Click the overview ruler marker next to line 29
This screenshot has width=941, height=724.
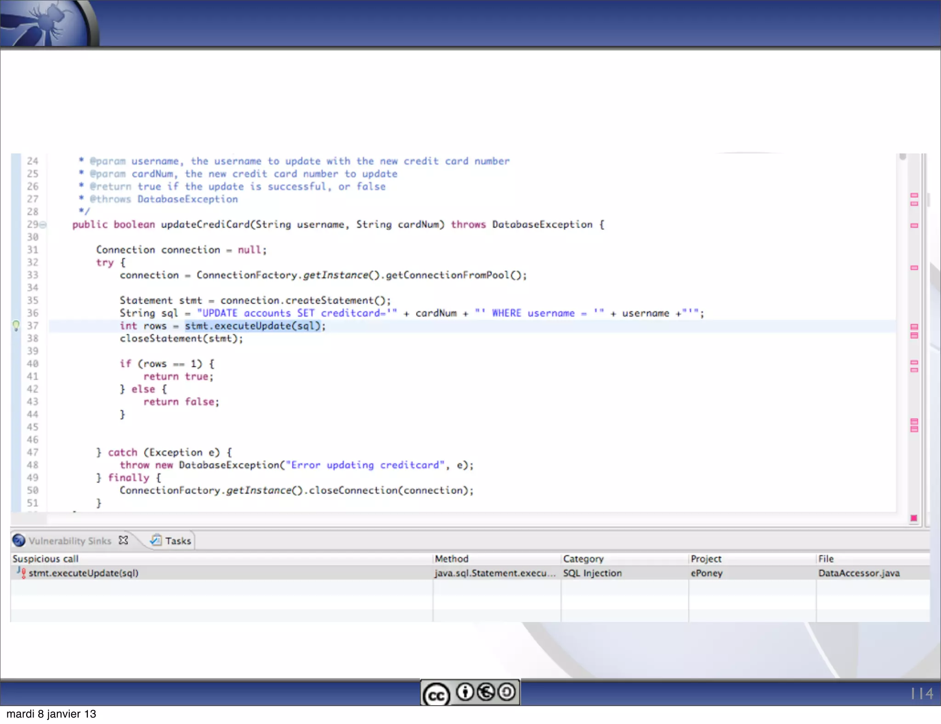(x=914, y=226)
